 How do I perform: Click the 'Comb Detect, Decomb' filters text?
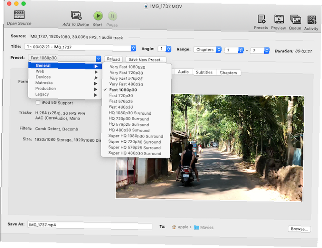[57, 129]
